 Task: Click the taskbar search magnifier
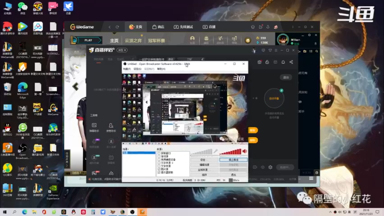pyautogui.click(x=14, y=212)
